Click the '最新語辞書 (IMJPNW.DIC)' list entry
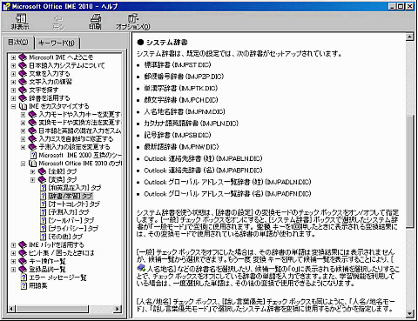Screen dimensions: 418x321 pos(181,147)
